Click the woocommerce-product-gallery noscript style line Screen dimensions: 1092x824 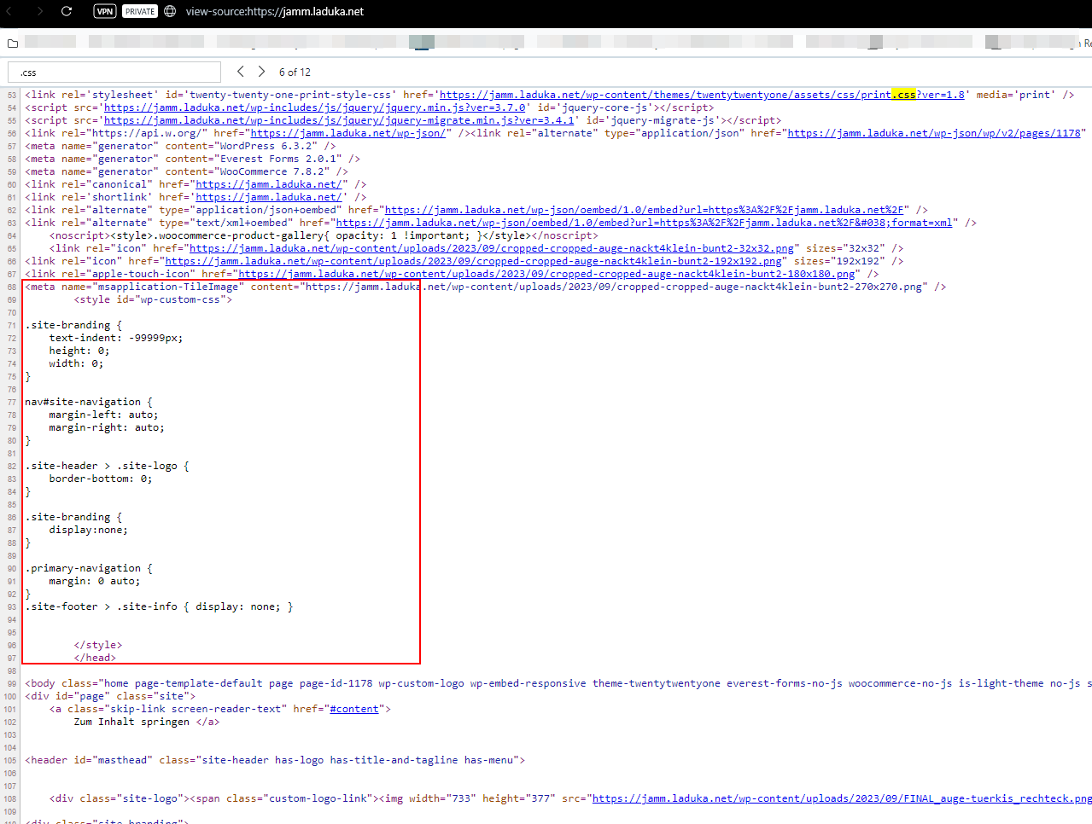[324, 235]
